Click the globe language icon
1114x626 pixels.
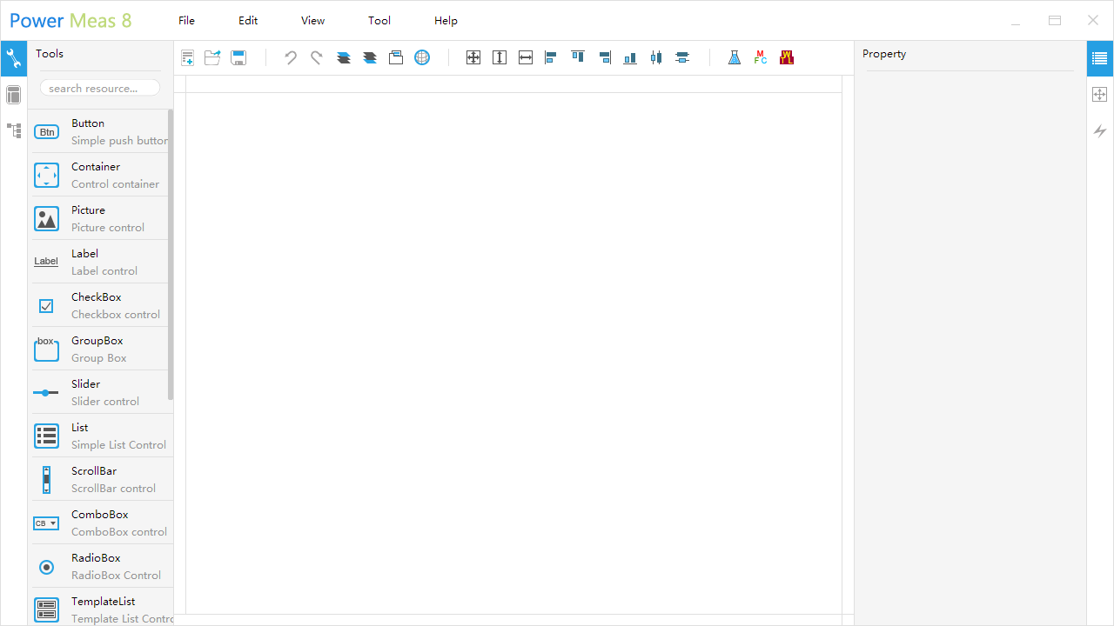[422, 58]
